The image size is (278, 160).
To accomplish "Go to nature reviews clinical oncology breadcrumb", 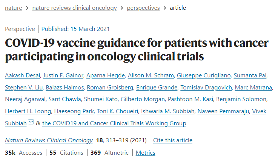I will (74, 8).
